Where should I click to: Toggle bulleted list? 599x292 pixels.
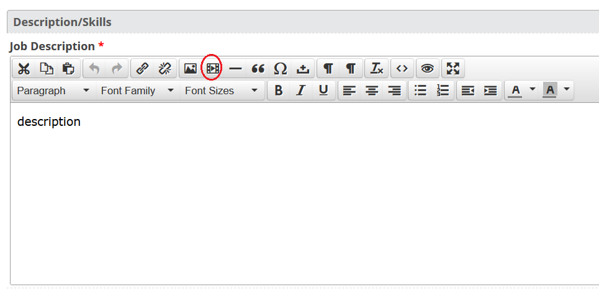point(420,91)
